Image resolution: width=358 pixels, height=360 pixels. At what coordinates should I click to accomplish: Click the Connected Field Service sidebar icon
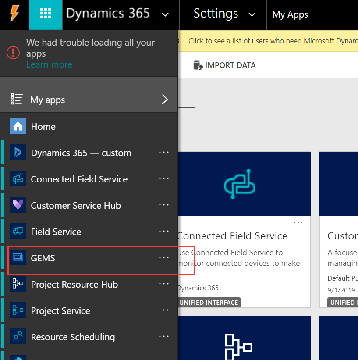(x=18, y=179)
